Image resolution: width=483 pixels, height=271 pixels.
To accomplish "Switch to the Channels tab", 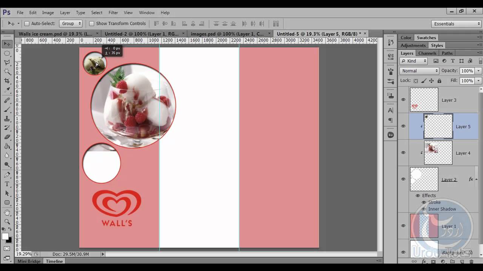I will coord(427,53).
